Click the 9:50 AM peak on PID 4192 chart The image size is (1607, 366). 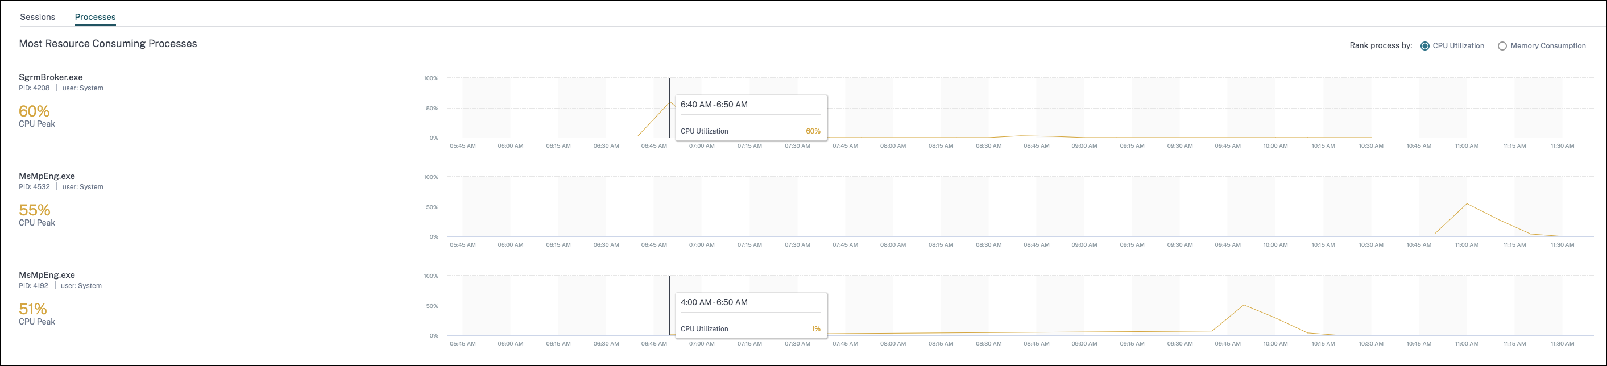[1244, 305]
